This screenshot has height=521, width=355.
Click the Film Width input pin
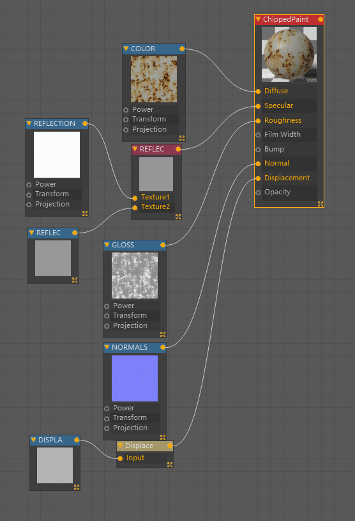(x=258, y=135)
